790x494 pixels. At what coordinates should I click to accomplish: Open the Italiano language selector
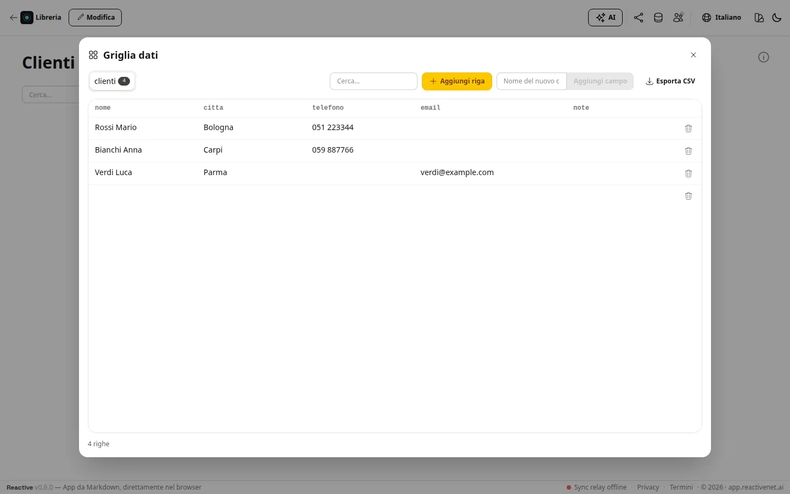(721, 18)
